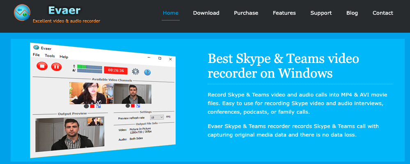Viewport: 410px width, 164px height.
Task: Click the blue help question mark icon
Action: [x=147, y=72]
